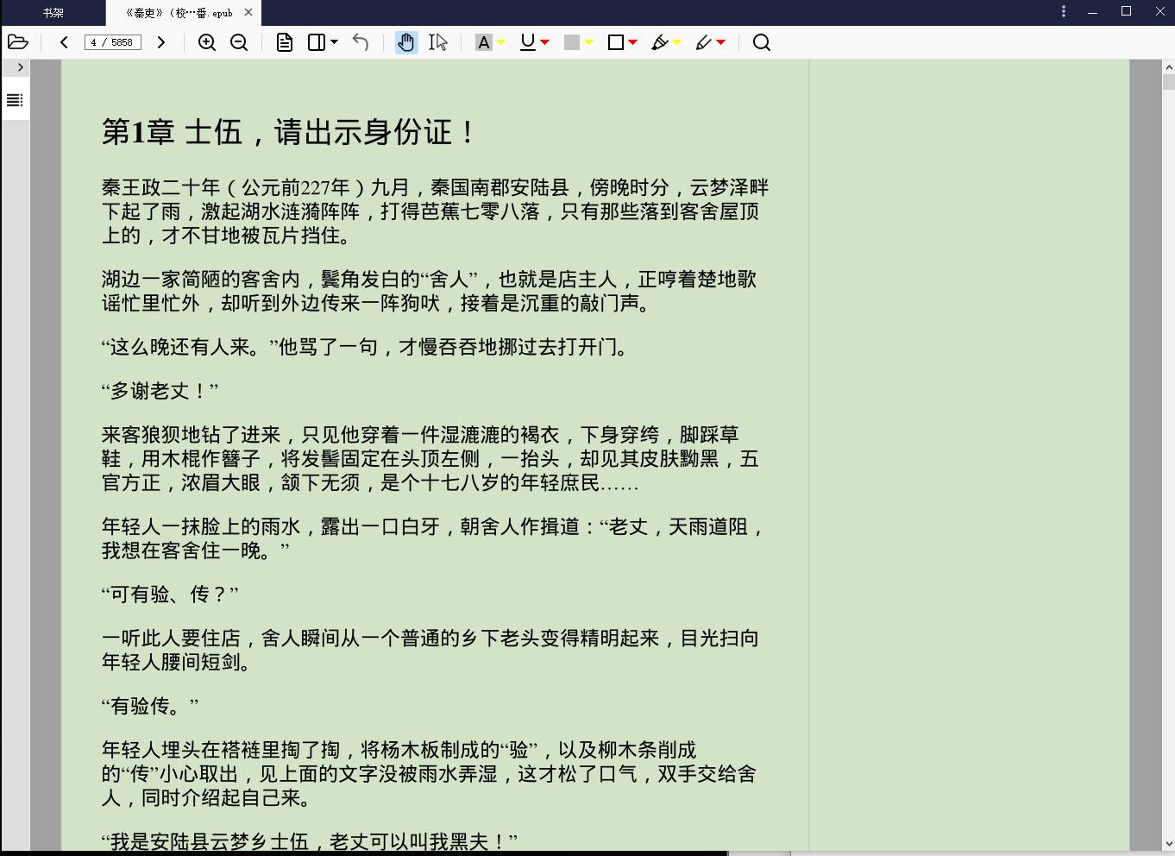The height and width of the screenshot is (856, 1175).
Task: Zoom out of the document
Action: tap(239, 42)
